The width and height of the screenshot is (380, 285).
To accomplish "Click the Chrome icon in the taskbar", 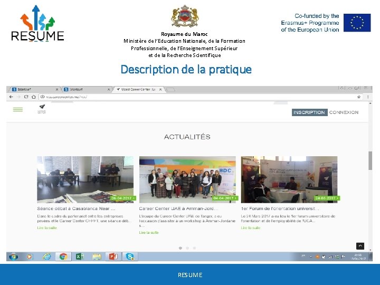I will (63, 256).
